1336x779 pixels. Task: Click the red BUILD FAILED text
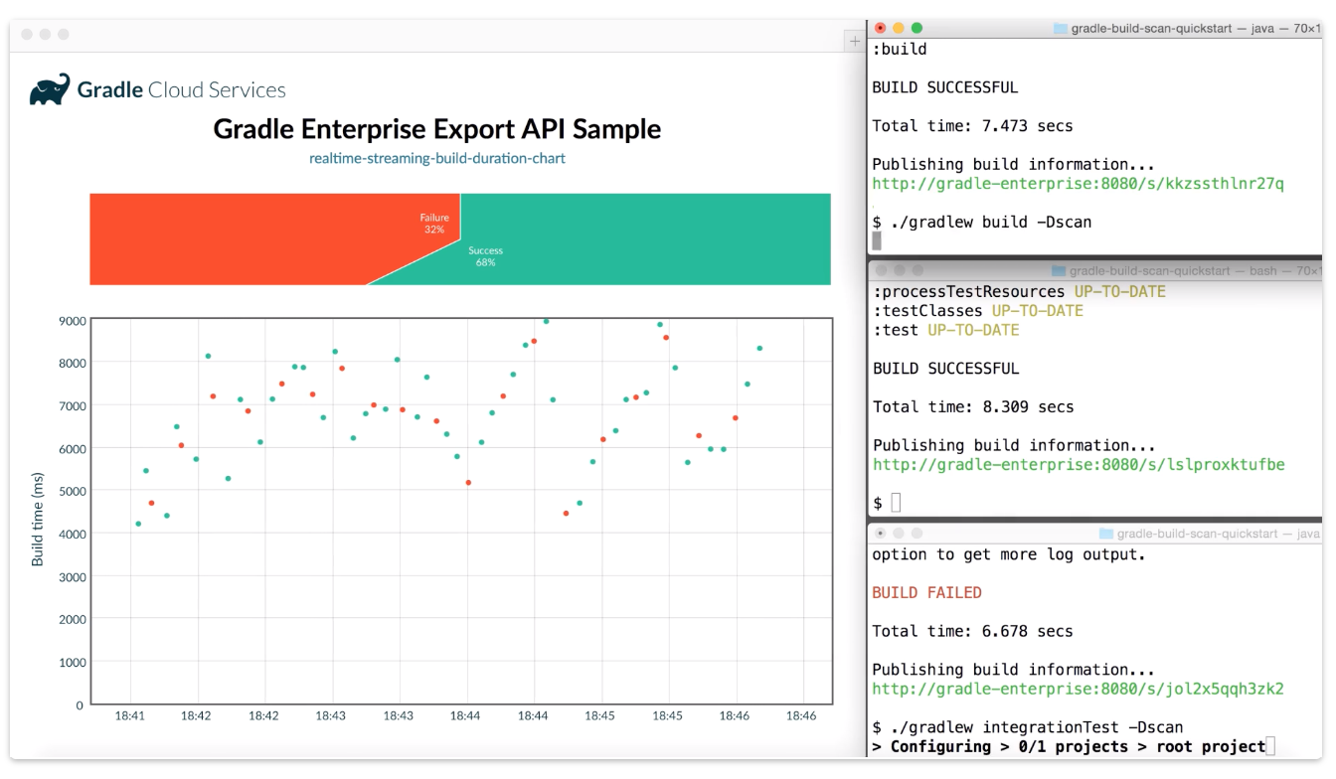point(926,593)
